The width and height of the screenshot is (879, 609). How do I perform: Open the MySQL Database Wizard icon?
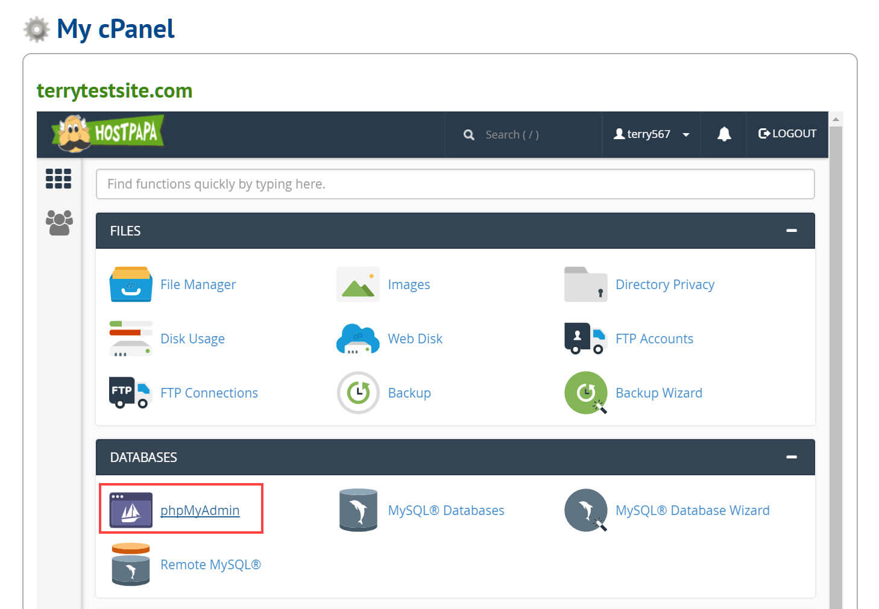[x=585, y=510]
